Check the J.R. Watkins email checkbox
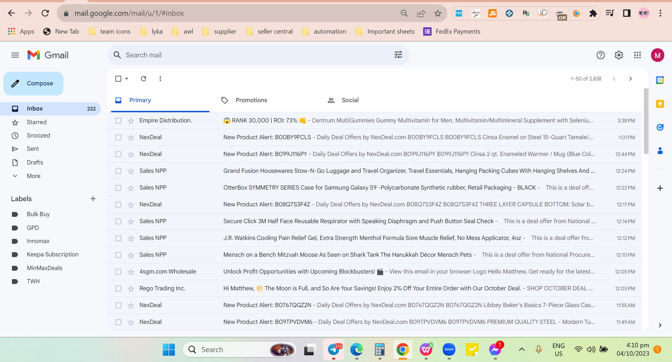 pos(118,238)
